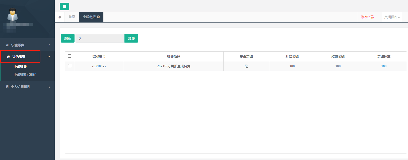The height and width of the screenshot is (160, 408).
Task: Click the 修改密码 link
Action: click(367, 17)
